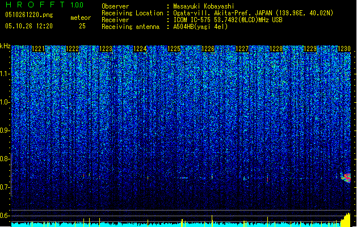Click the 1.0 kHz axis tick
Screen dimensions: 357x227
5,102
